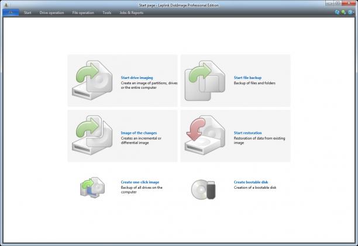The image size is (358, 246).
Task: Follow the Start drive imaging link
Action: point(137,78)
